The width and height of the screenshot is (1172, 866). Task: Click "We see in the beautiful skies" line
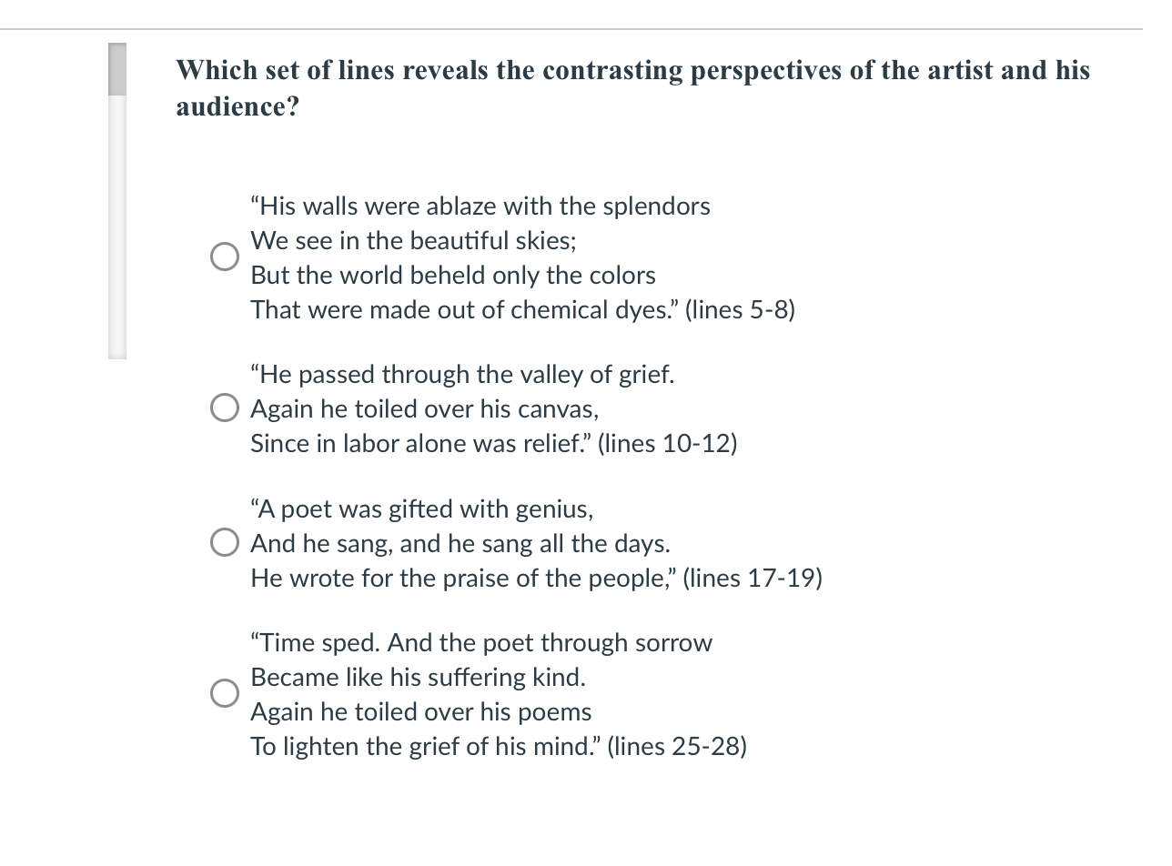[x=413, y=241]
